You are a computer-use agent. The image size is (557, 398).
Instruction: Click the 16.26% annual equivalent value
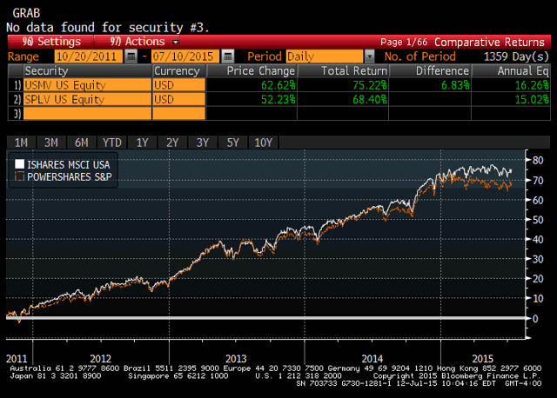(x=532, y=85)
